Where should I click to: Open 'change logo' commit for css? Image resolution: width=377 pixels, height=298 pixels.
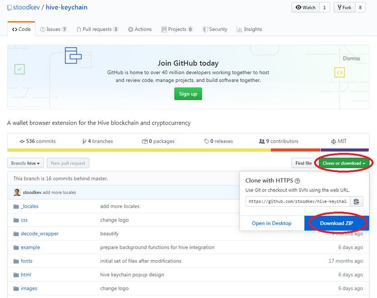(x=114, y=220)
